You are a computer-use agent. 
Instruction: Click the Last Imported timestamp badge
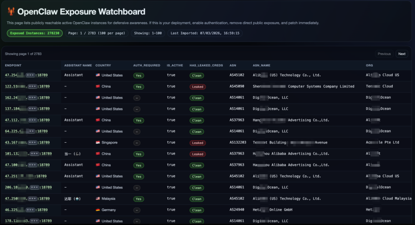tap(205, 33)
